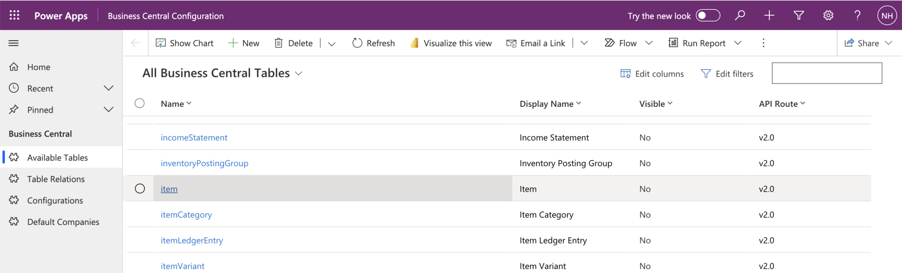Go to Configurations in sidebar

(55, 200)
